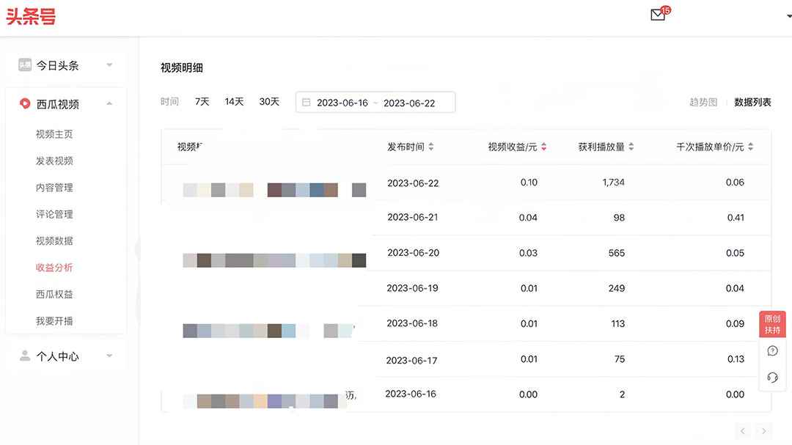Switch to 数据列表 view
Image resolution: width=792 pixels, height=445 pixels.
click(x=752, y=102)
